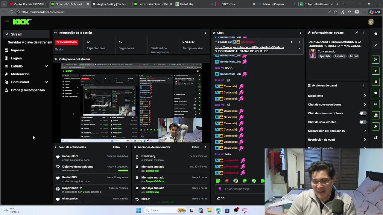This screenshot has height=215, width=383.
Task: Switch to the Haxball Play browser tab
Action: click(194, 4)
